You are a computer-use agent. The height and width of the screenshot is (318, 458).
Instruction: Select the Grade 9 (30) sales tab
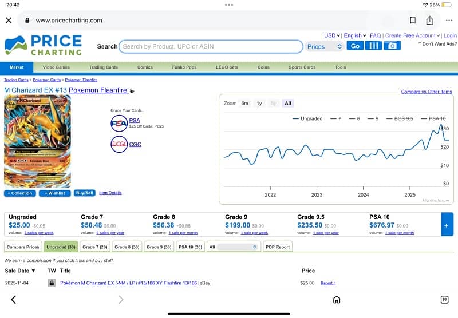click(x=159, y=247)
